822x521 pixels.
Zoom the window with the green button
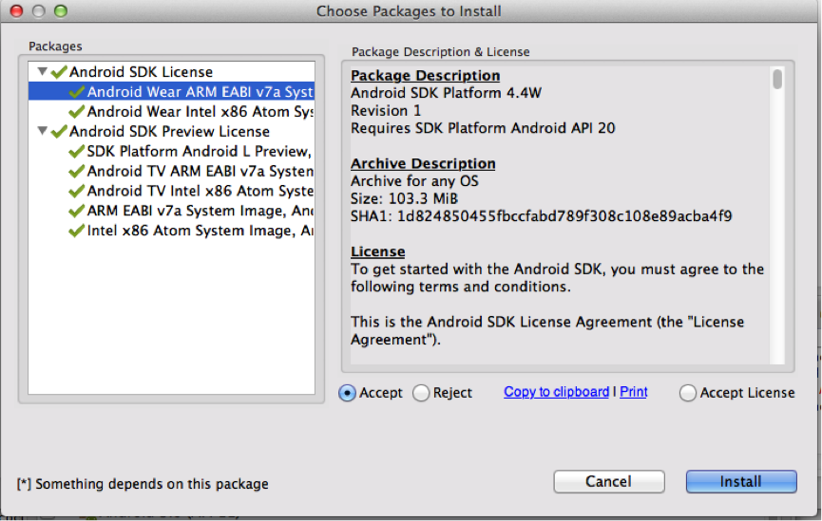click(x=61, y=11)
